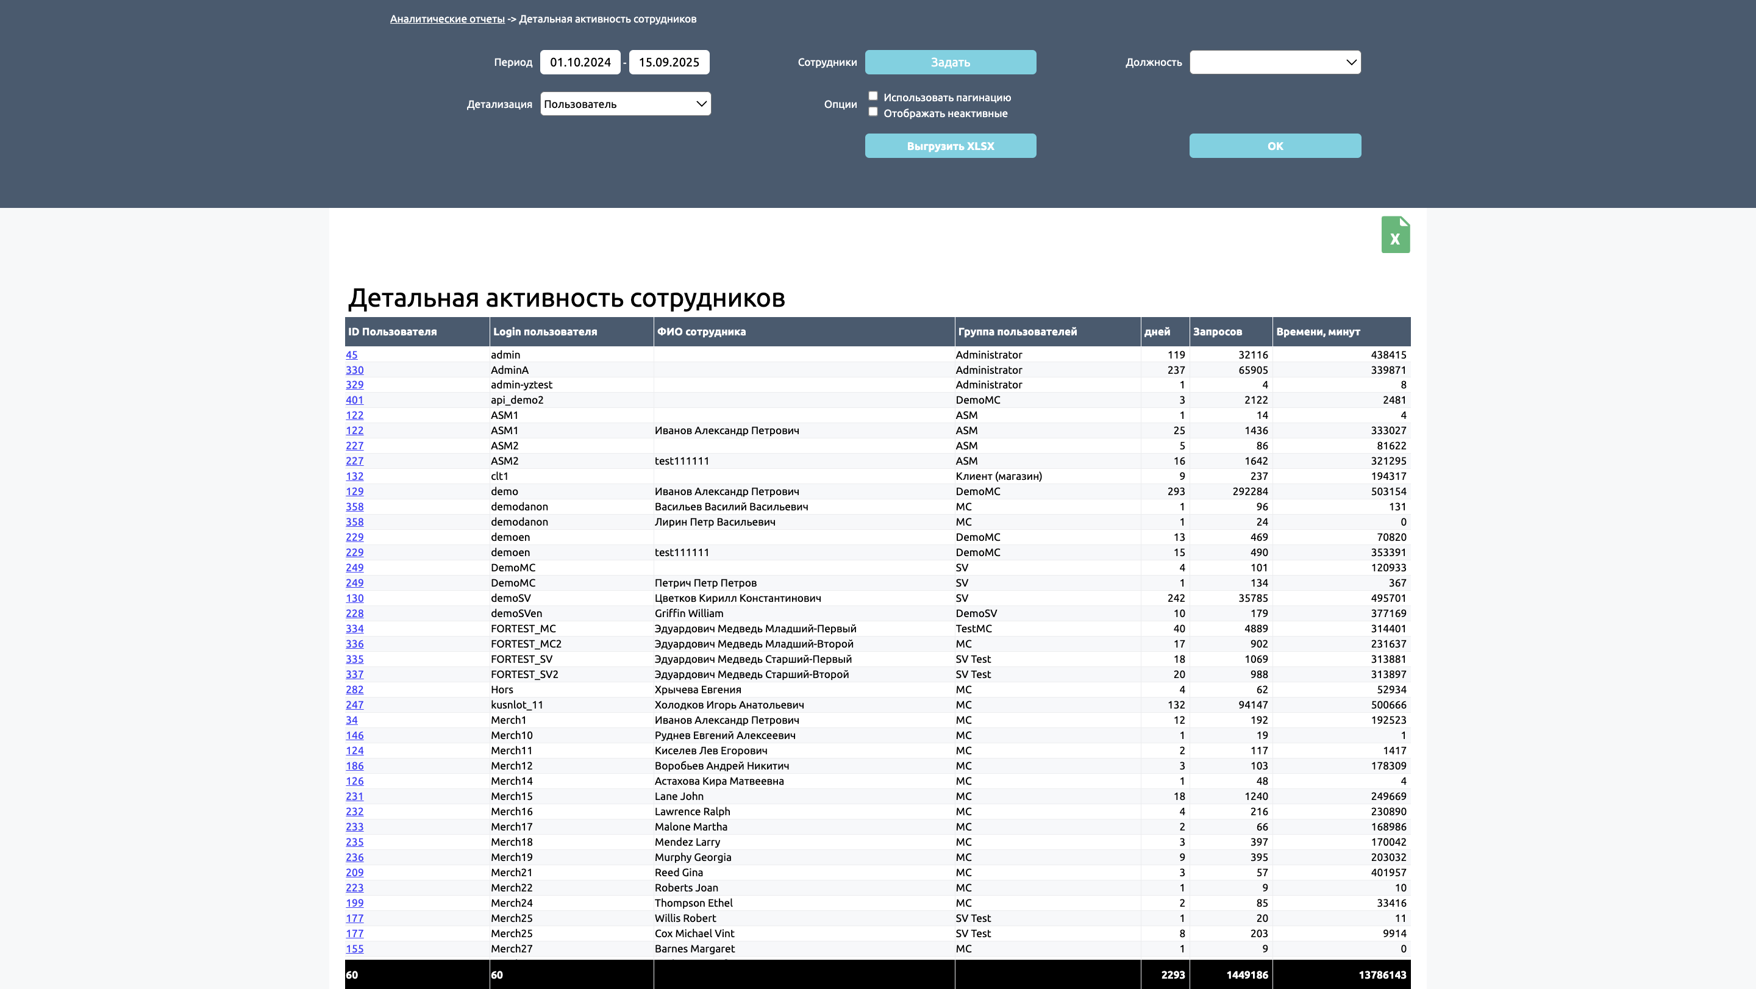Open user ID 155 link for Merch27
Viewport: 1756px width, 989px height.
click(354, 949)
